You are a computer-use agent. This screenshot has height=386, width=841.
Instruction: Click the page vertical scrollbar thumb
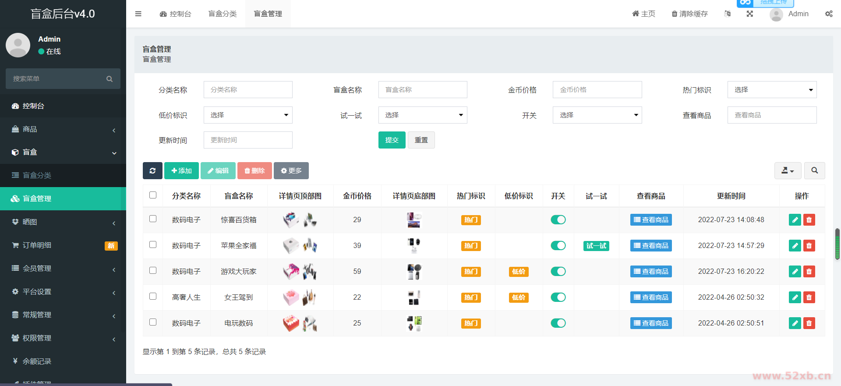click(x=837, y=244)
